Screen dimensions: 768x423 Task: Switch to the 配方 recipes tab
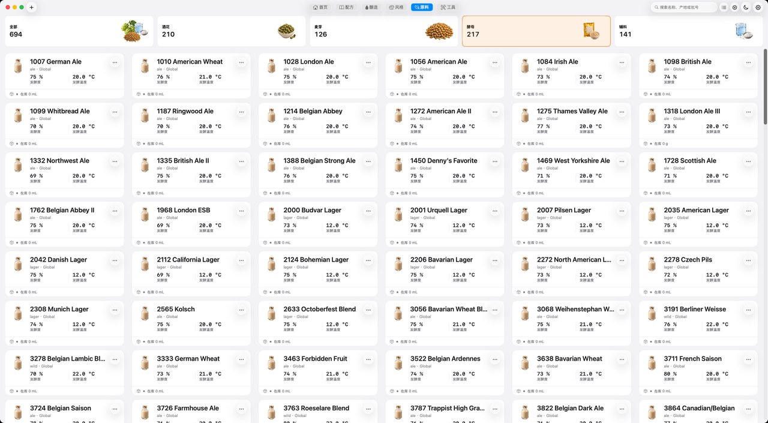point(346,7)
